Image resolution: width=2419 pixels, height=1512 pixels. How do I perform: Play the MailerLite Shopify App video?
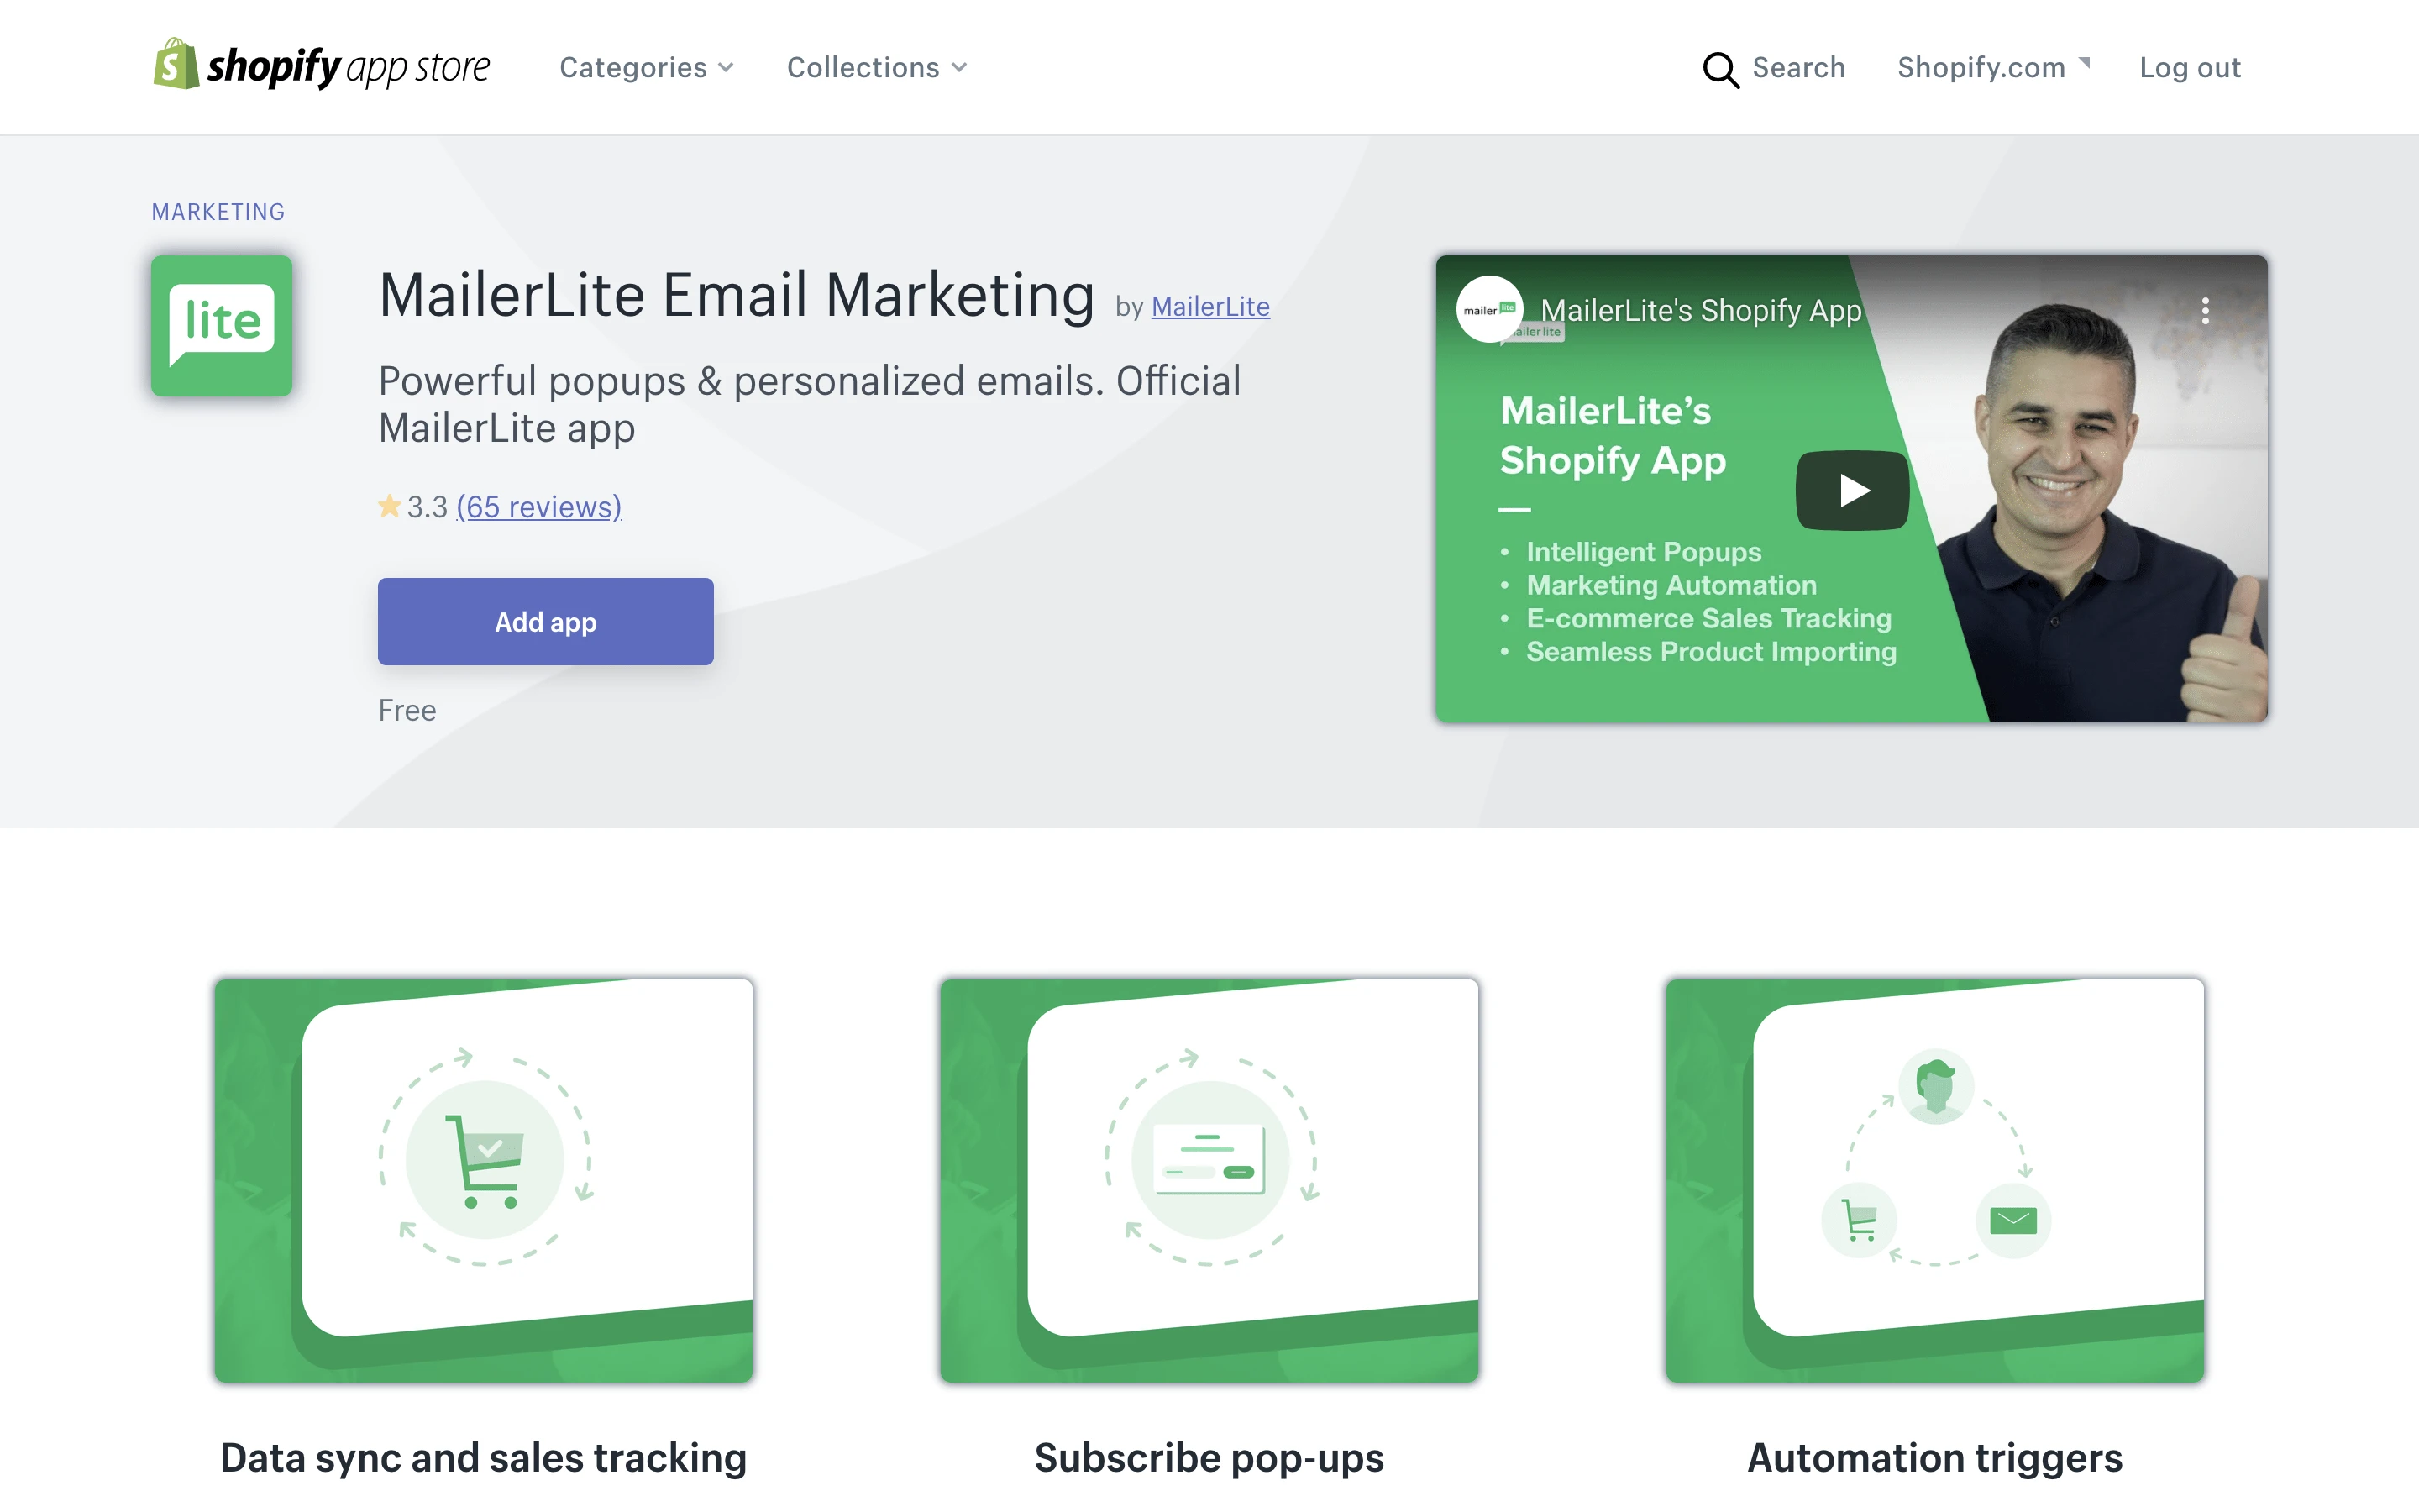1852,490
